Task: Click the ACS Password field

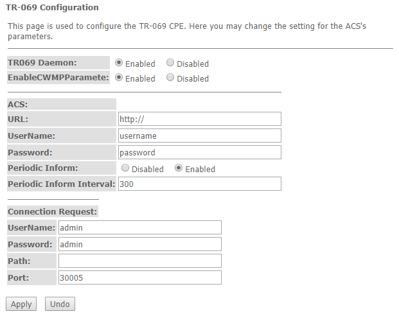Action: click(x=200, y=152)
